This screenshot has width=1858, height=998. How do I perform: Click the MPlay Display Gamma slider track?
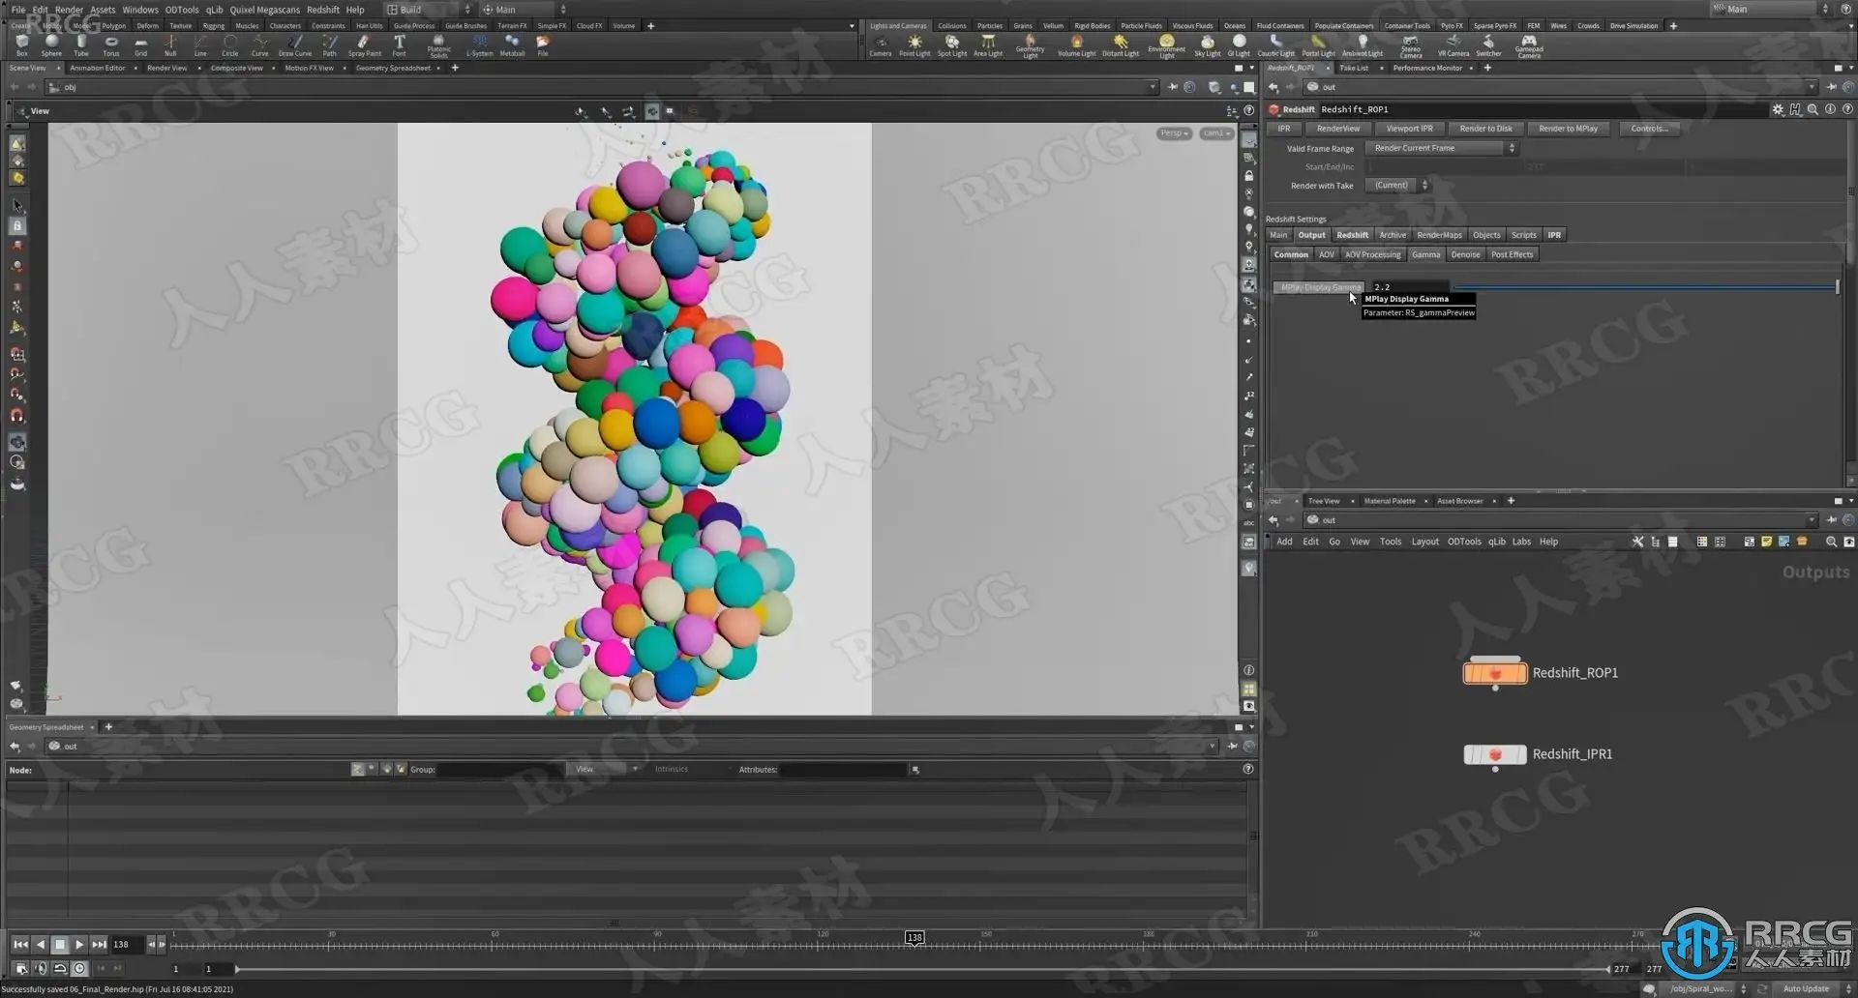[1643, 287]
